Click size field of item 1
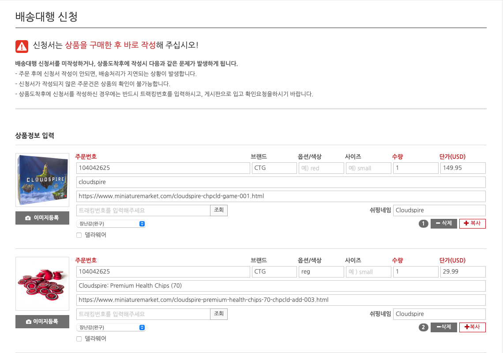The image size is (503, 353). [x=368, y=168]
